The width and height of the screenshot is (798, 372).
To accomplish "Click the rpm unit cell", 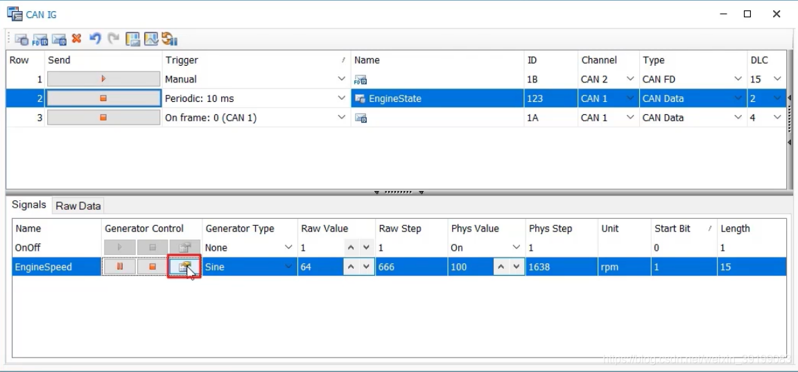I will [x=624, y=267].
